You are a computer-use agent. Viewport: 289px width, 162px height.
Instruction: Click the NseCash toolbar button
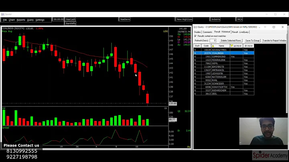(71, 19)
